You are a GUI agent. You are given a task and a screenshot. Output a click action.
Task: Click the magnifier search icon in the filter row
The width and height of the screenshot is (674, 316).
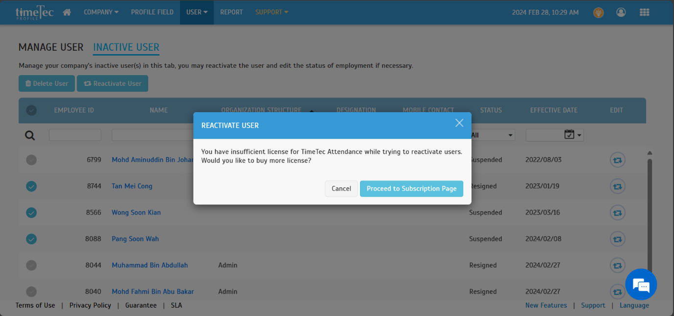(30, 135)
